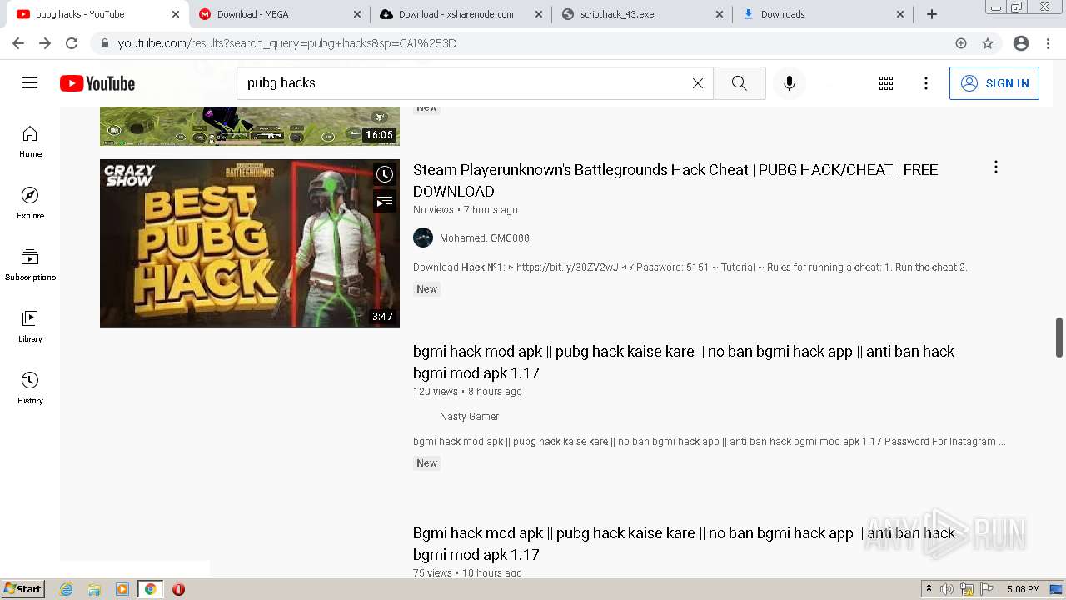Screen dimensions: 1066x600
Task: Click the zoom indicator in address bar
Action: point(961,43)
